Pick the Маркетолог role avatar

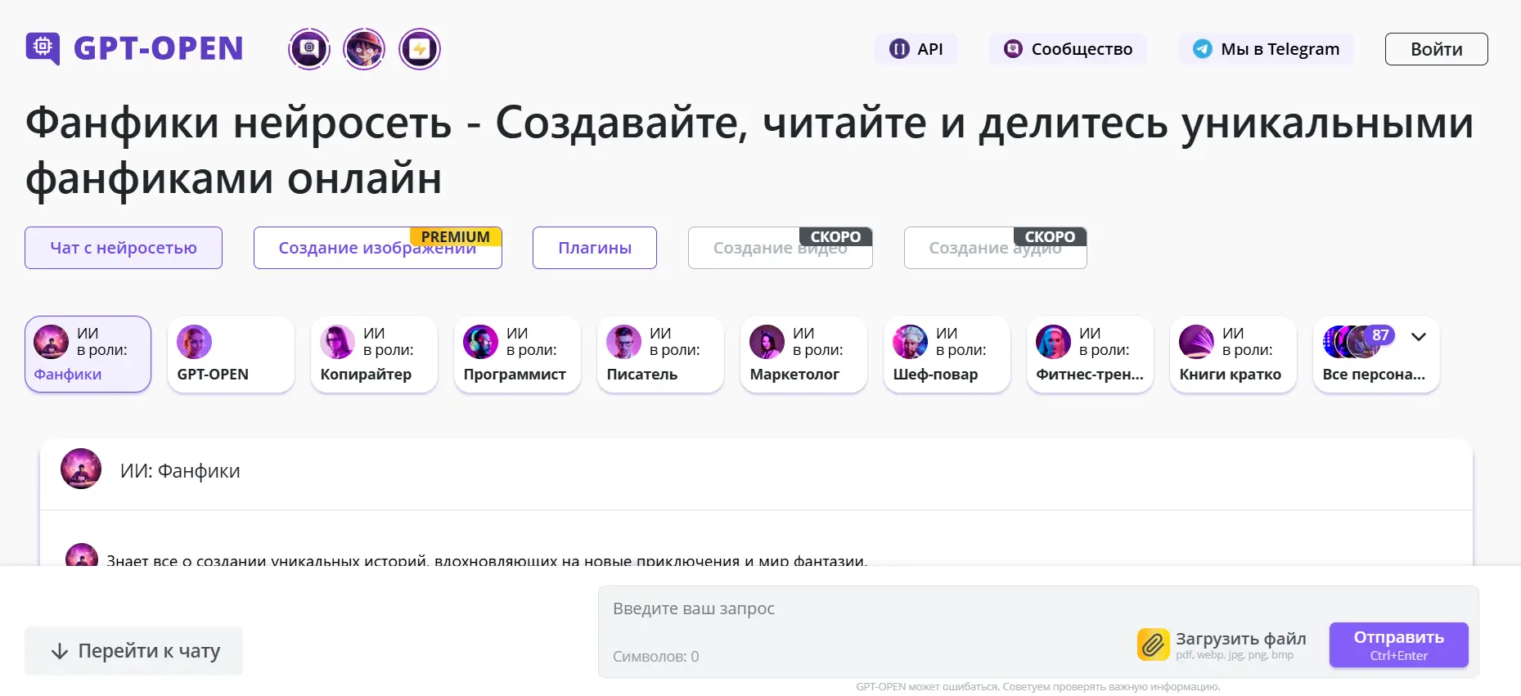pos(767,342)
